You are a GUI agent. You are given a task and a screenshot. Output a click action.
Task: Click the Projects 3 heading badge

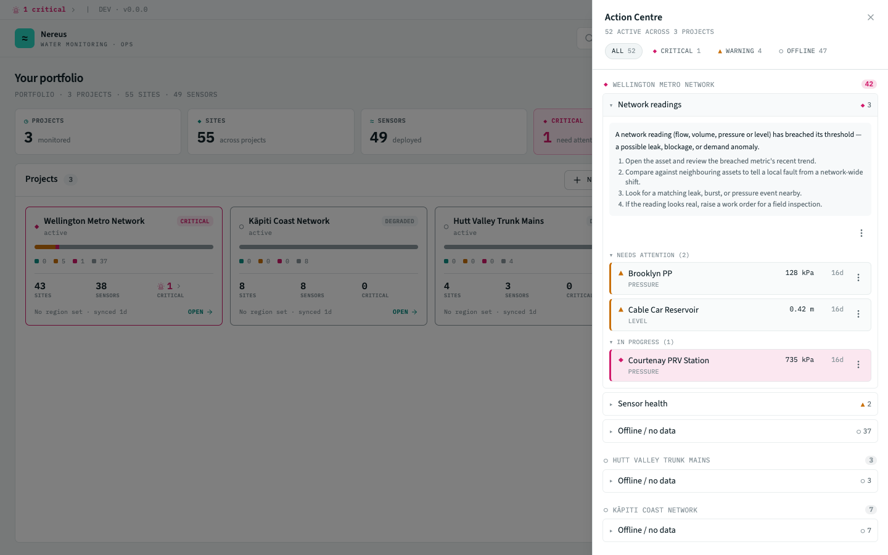coord(70,179)
